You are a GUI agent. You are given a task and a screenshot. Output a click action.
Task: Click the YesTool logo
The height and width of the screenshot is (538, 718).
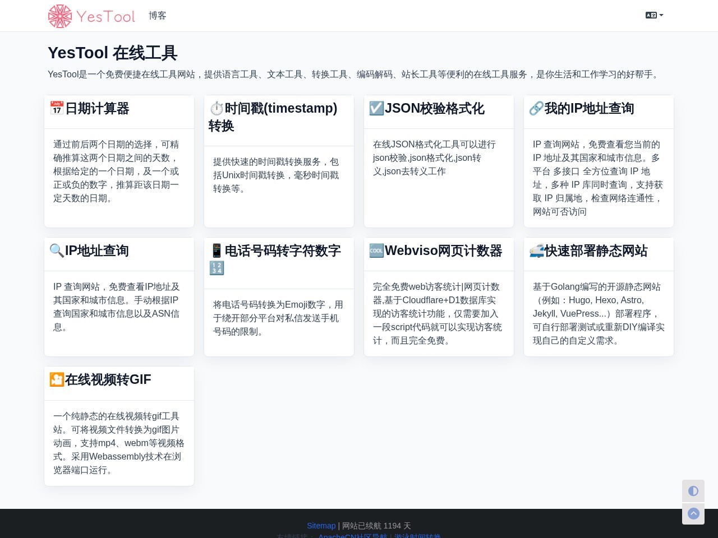coord(91,16)
